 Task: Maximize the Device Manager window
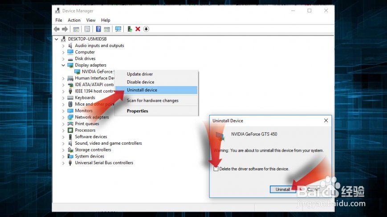click(309, 11)
